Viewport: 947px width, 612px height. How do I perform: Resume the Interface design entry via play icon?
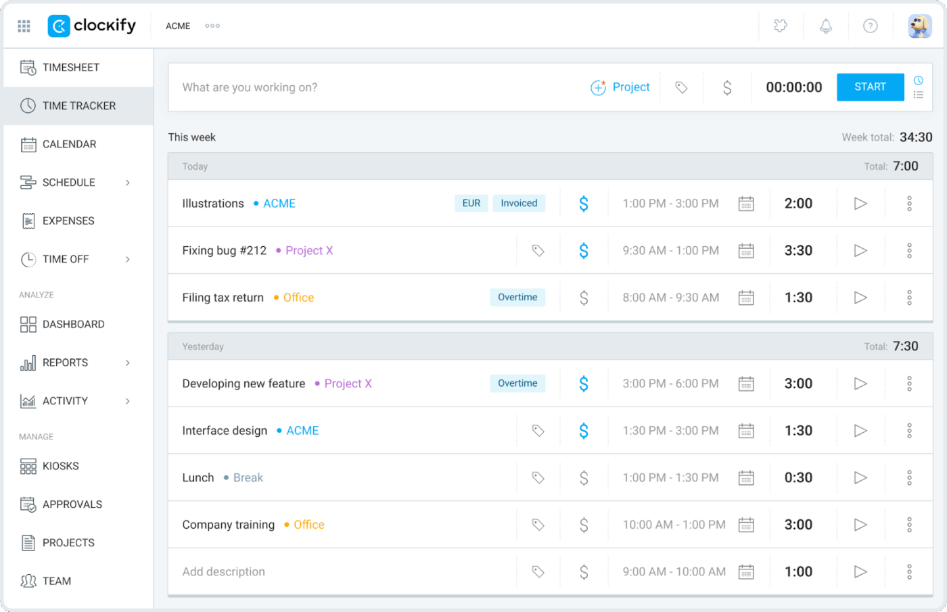860,430
